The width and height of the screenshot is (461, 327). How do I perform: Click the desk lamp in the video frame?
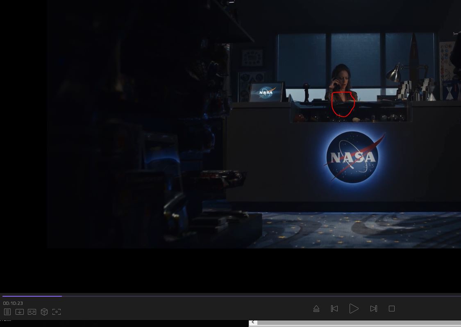point(395,74)
